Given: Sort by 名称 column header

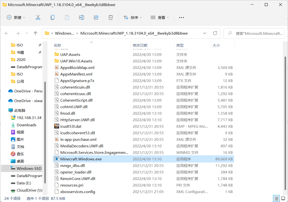Looking at the screenshot, I should click(x=57, y=45).
